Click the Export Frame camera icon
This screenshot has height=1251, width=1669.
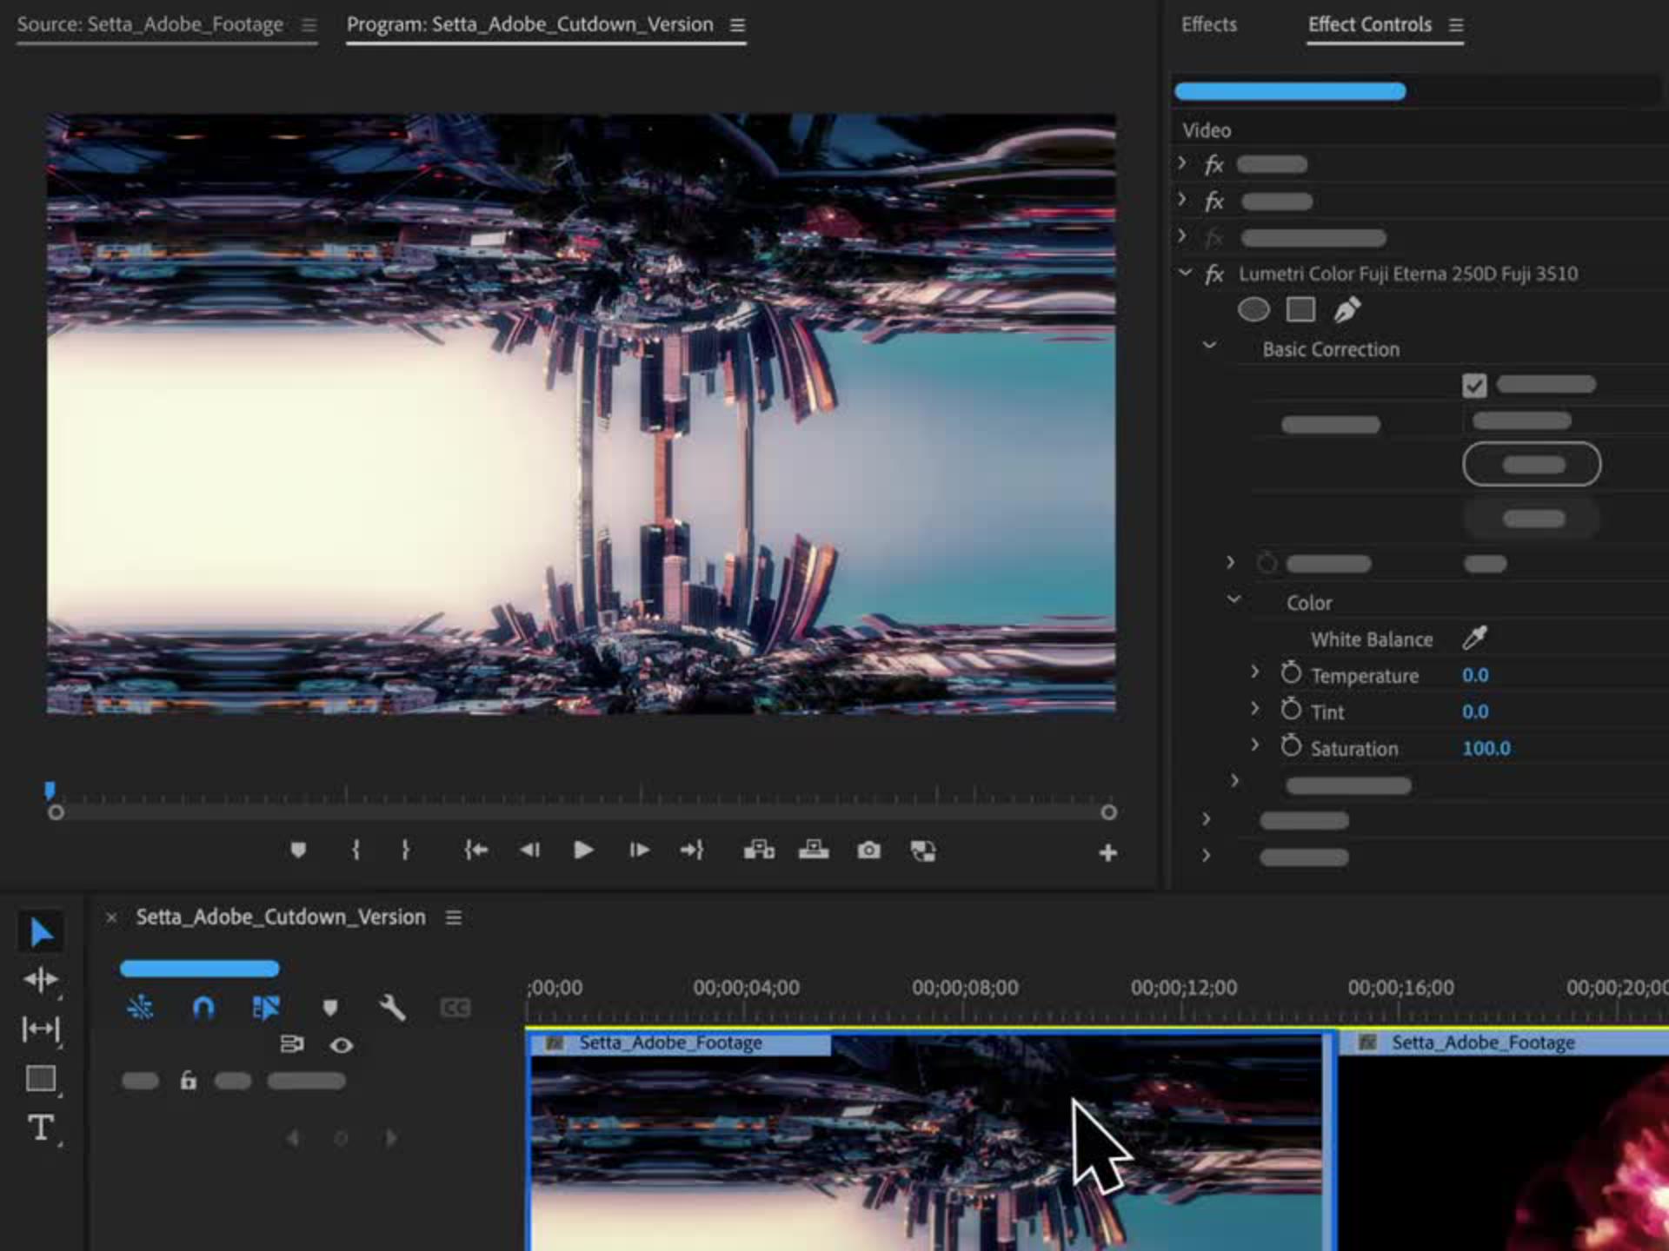click(868, 851)
